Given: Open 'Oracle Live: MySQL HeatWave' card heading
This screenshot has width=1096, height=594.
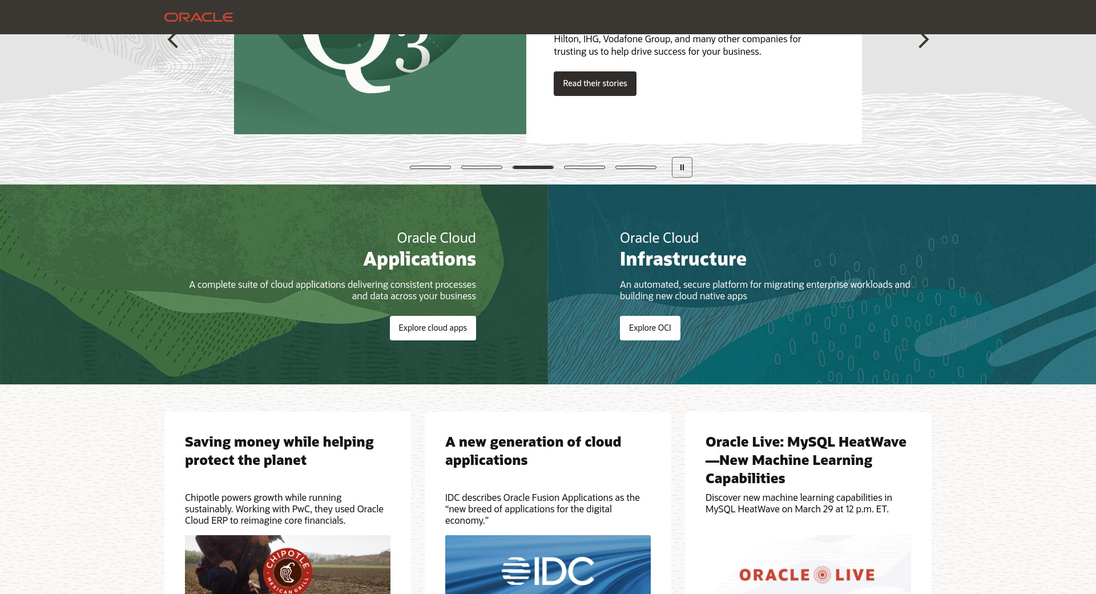Looking at the screenshot, I should point(806,460).
